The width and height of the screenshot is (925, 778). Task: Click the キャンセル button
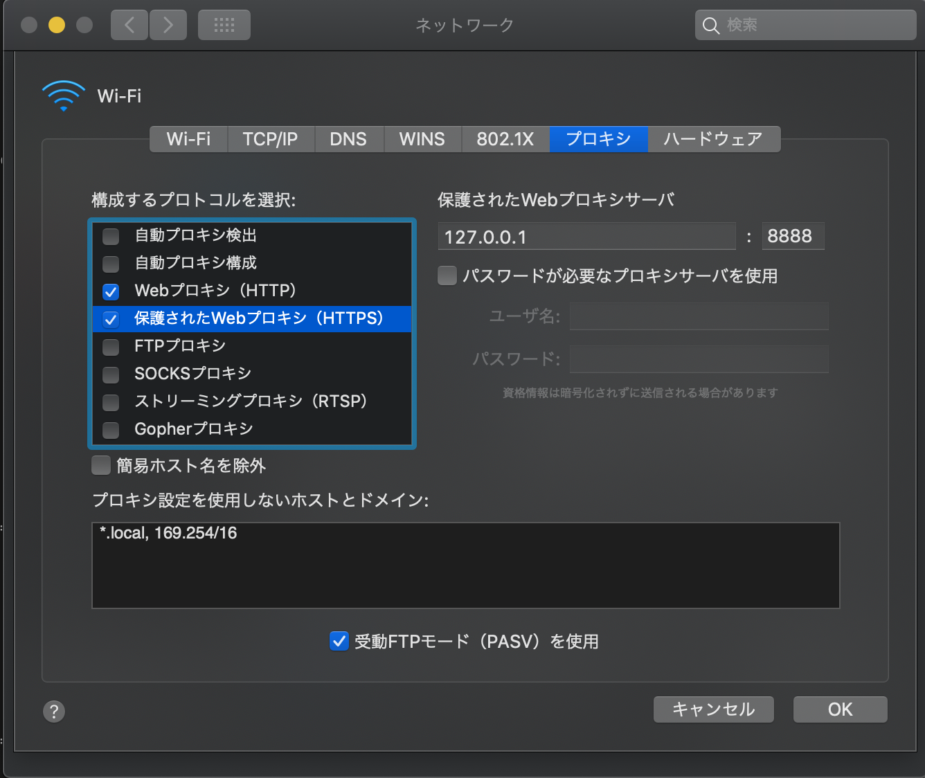point(713,709)
